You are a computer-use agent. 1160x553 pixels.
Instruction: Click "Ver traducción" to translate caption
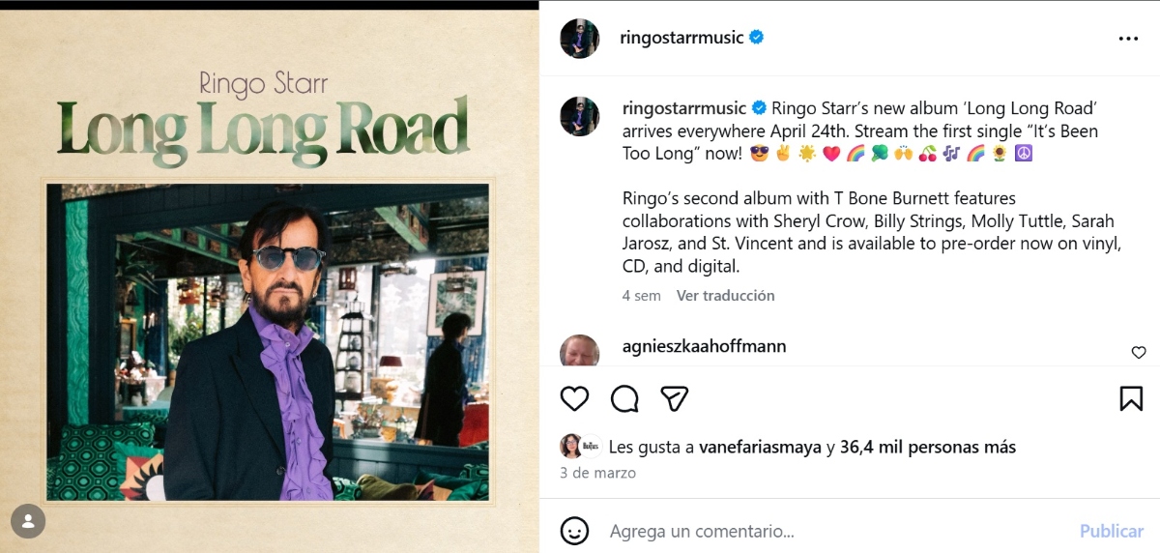[725, 296]
